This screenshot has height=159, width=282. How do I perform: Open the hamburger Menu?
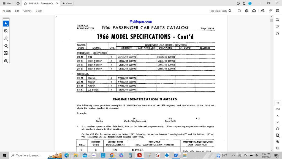coord(7,3)
